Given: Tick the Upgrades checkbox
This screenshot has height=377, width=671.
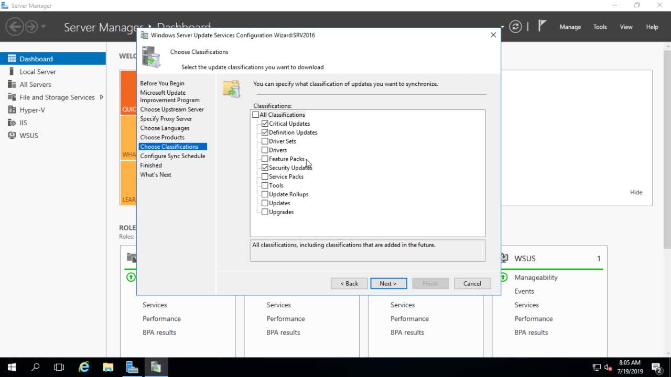Looking at the screenshot, I should (265, 212).
